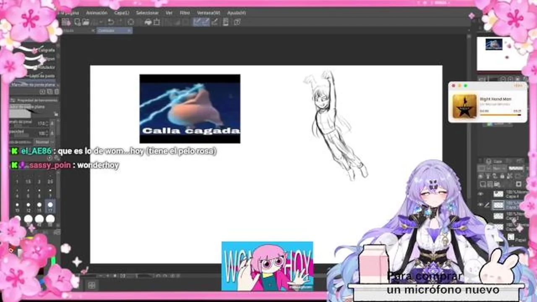Toggle the snap to ruler icon
The image size is (537, 302).
pyautogui.click(x=197, y=22)
